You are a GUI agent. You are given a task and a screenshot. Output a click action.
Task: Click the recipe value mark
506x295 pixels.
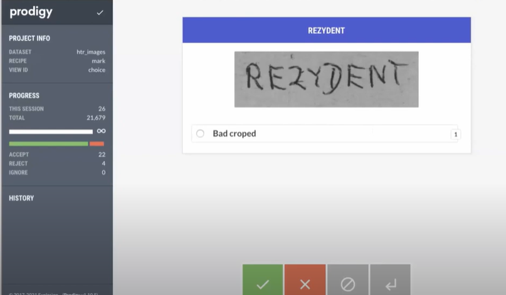coord(98,61)
